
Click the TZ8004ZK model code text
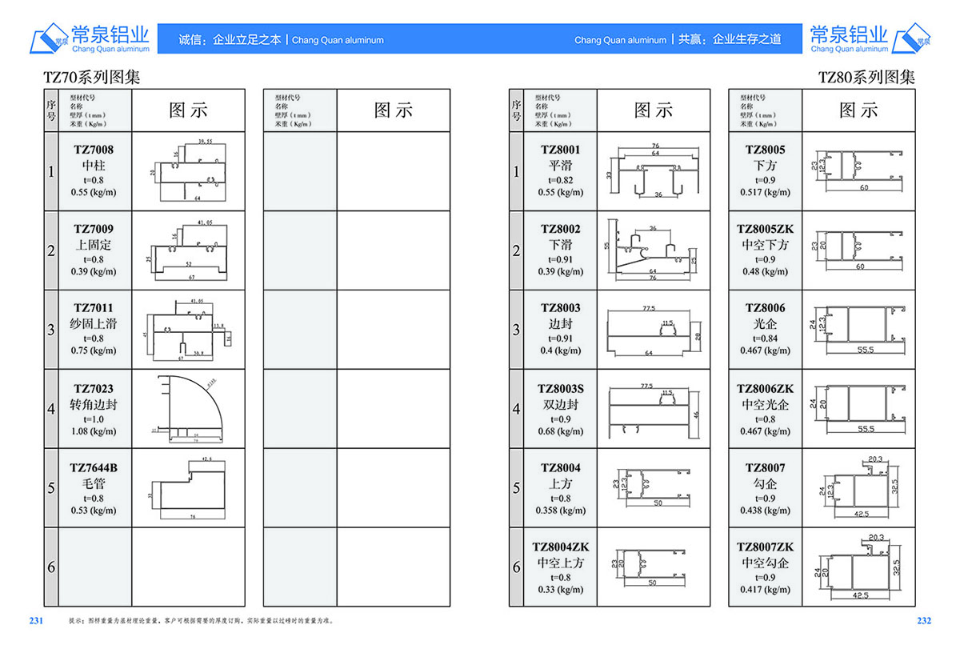561,547
